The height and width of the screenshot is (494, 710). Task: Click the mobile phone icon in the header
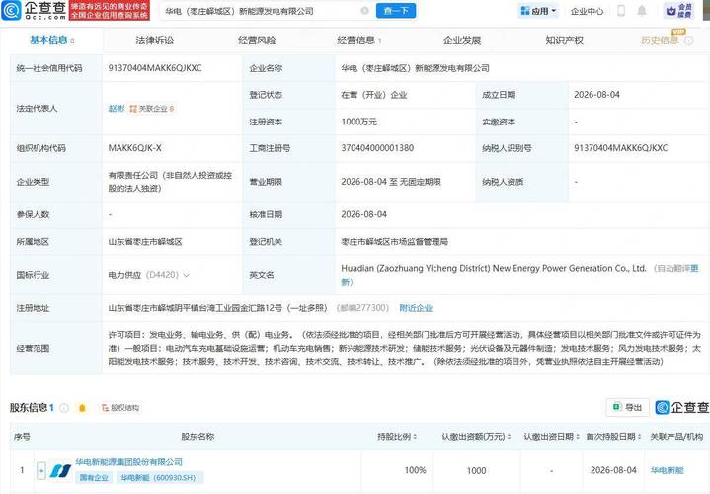coord(621,11)
